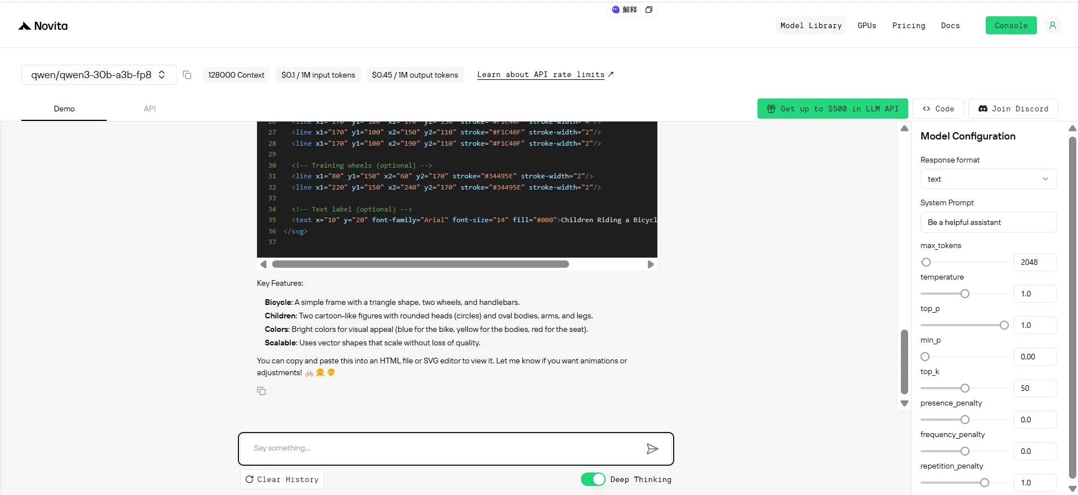Click the configuration panel's scroll up arrow

point(1072,129)
